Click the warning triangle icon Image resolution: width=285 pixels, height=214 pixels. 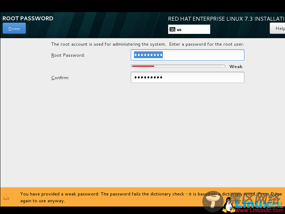click(6, 197)
